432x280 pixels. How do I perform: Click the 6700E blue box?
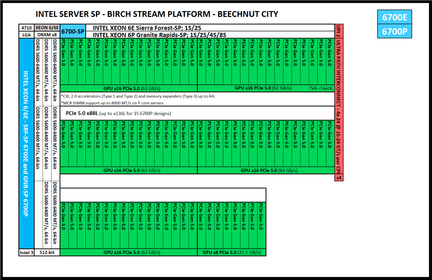(x=395, y=17)
